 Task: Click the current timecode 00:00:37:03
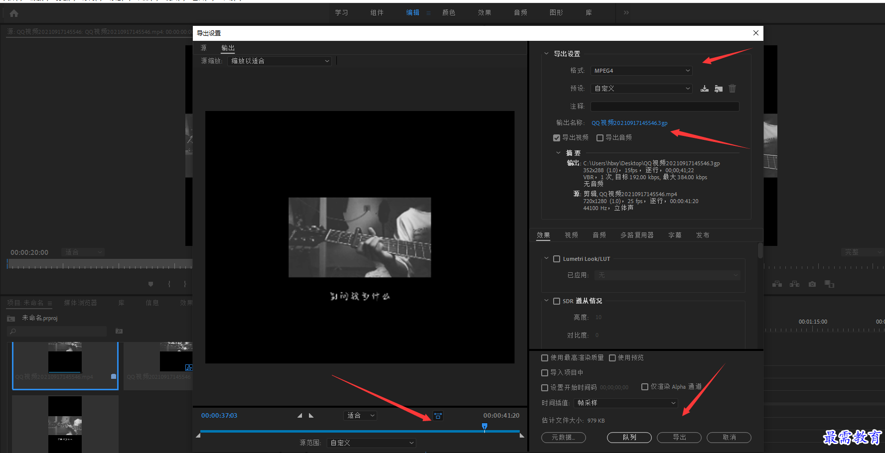pos(219,416)
